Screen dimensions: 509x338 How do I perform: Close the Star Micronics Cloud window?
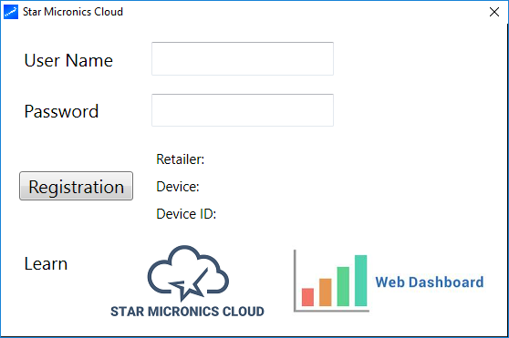(x=494, y=12)
